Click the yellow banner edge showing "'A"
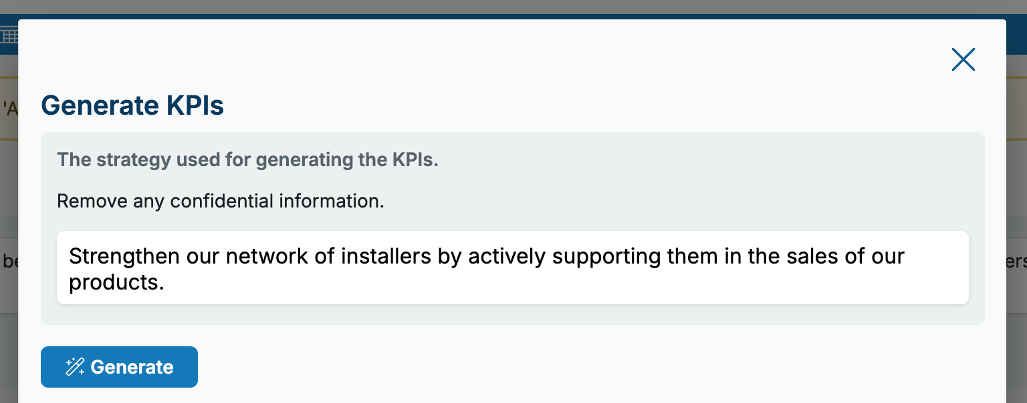 pyautogui.click(x=9, y=108)
